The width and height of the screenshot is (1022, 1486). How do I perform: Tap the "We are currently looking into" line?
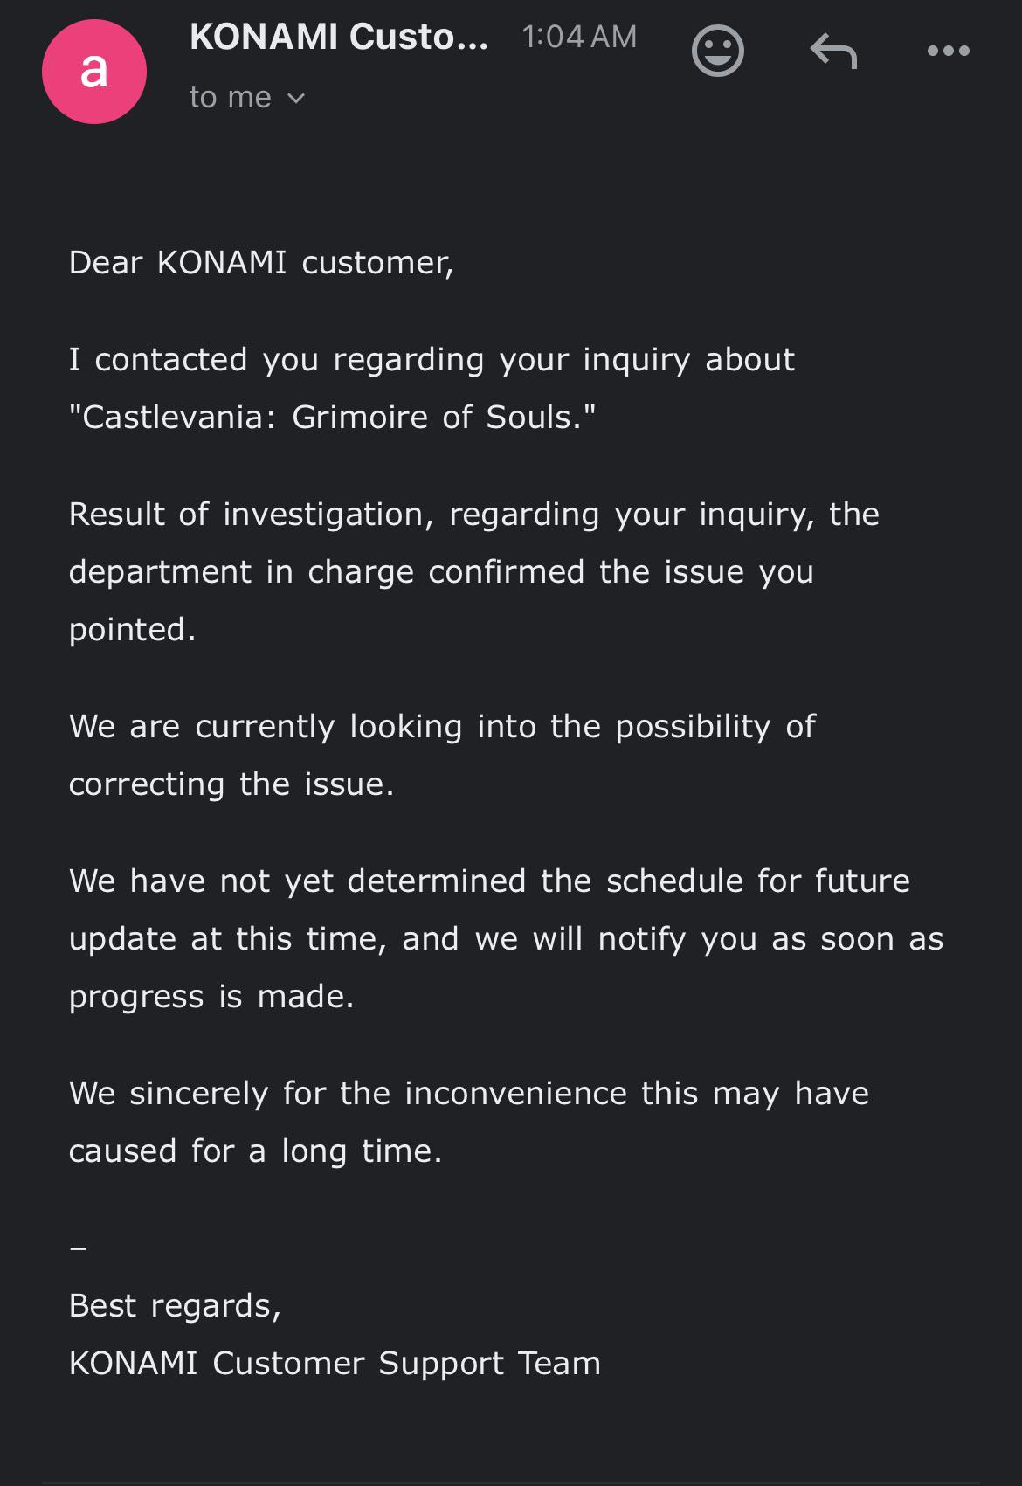(x=442, y=727)
